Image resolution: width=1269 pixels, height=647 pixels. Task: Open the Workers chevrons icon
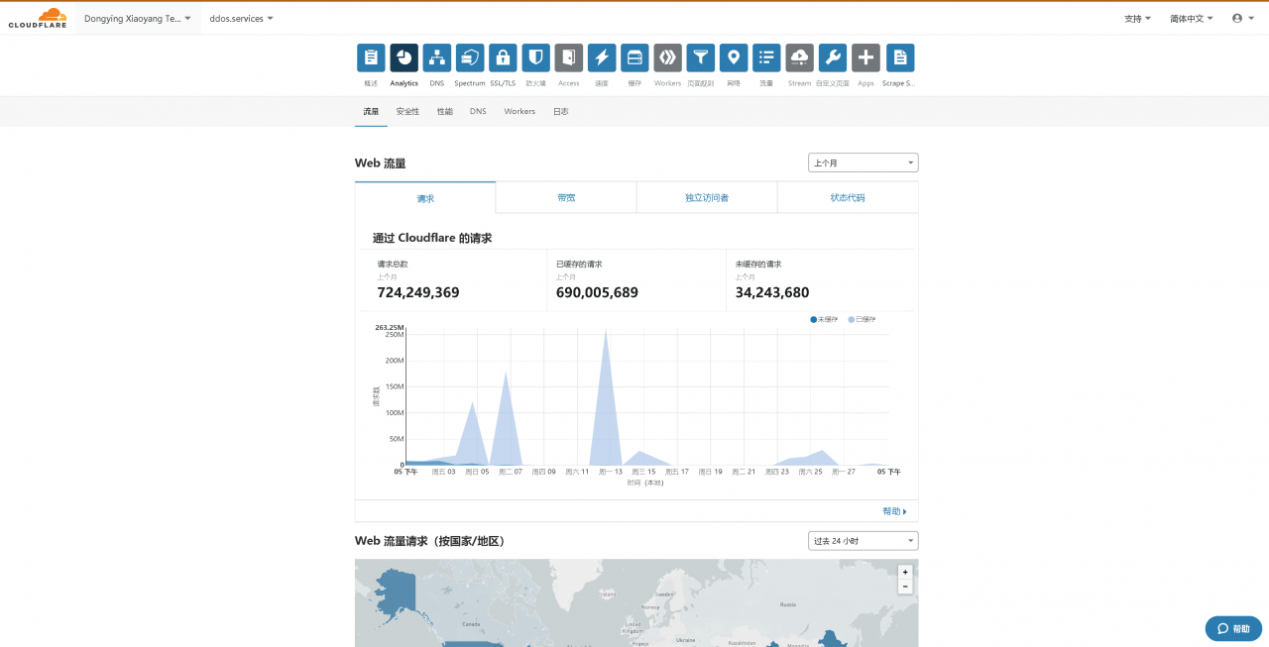point(668,57)
